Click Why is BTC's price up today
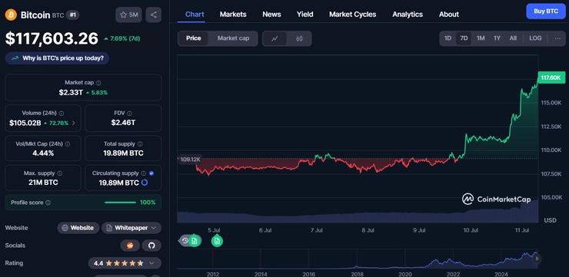 coord(57,58)
